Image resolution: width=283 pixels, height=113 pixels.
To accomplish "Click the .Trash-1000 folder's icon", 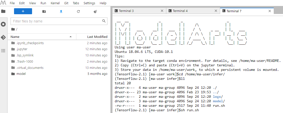I will pyautogui.click(x=13, y=61).
